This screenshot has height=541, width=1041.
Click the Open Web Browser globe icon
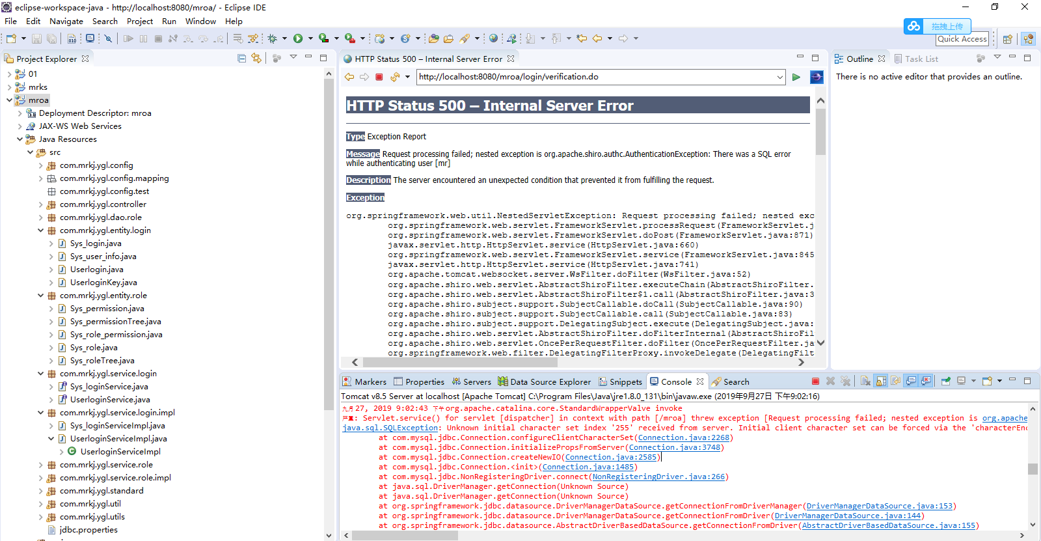tap(494, 38)
